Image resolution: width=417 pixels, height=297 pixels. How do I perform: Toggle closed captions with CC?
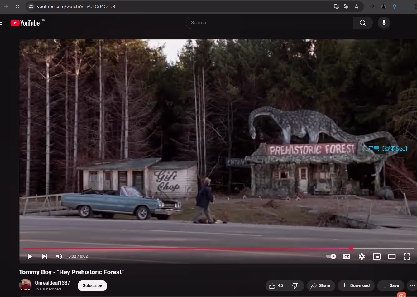point(347,256)
